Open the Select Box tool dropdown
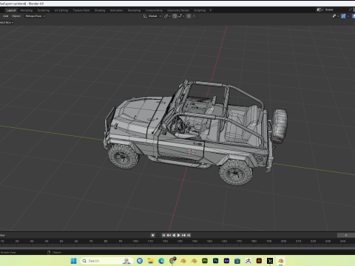Viewport: 355px width, 266px height. click(7, 22)
